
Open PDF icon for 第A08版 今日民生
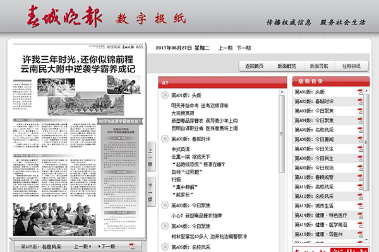pos(360,158)
